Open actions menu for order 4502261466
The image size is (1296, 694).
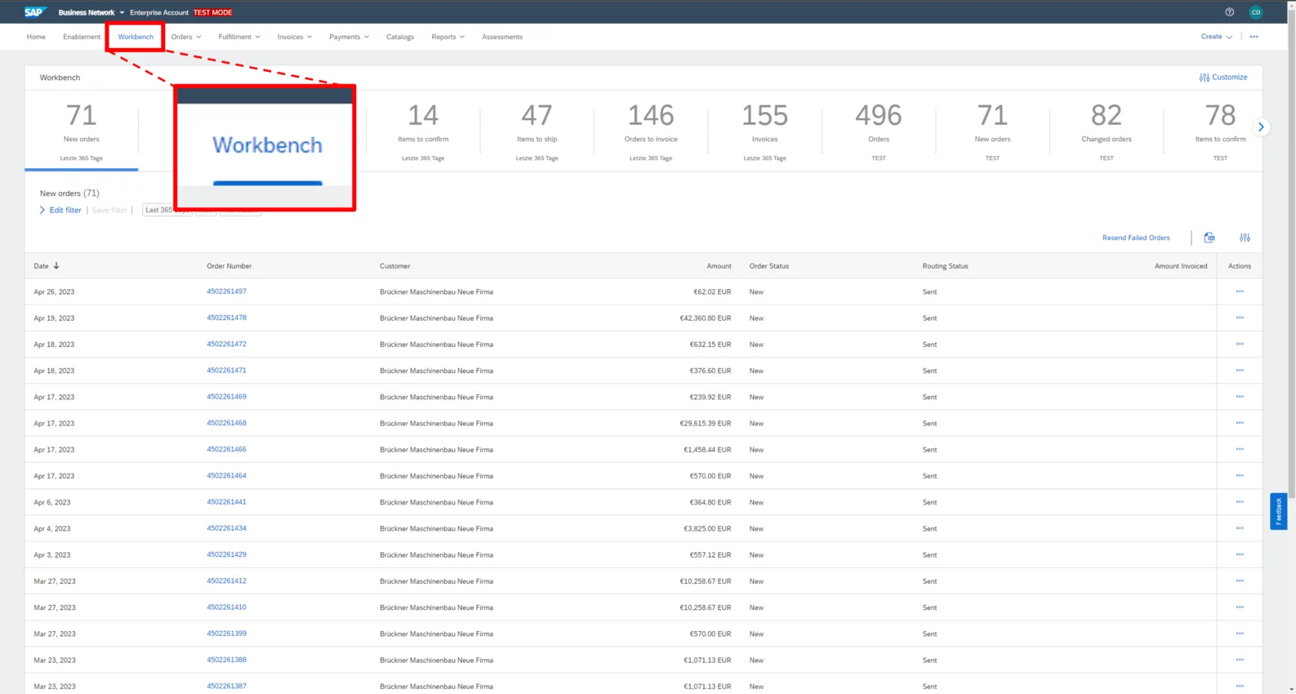[x=1239, y=449]
